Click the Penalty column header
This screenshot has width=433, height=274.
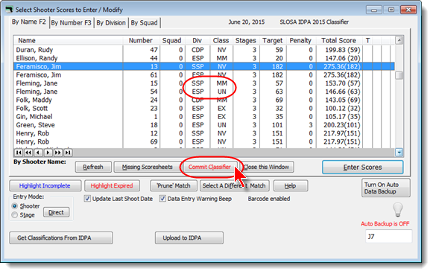301,40
